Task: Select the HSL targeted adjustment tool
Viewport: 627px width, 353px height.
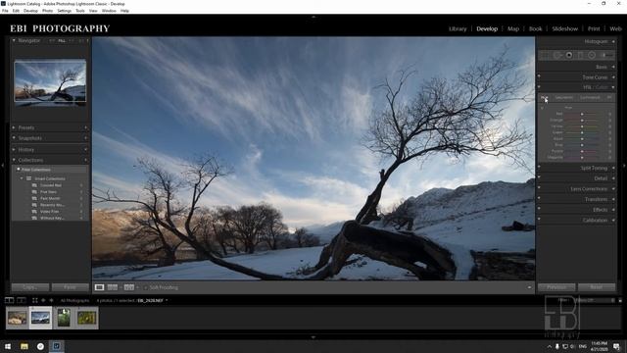Action: pyautogui.click(x=542, y=108)
